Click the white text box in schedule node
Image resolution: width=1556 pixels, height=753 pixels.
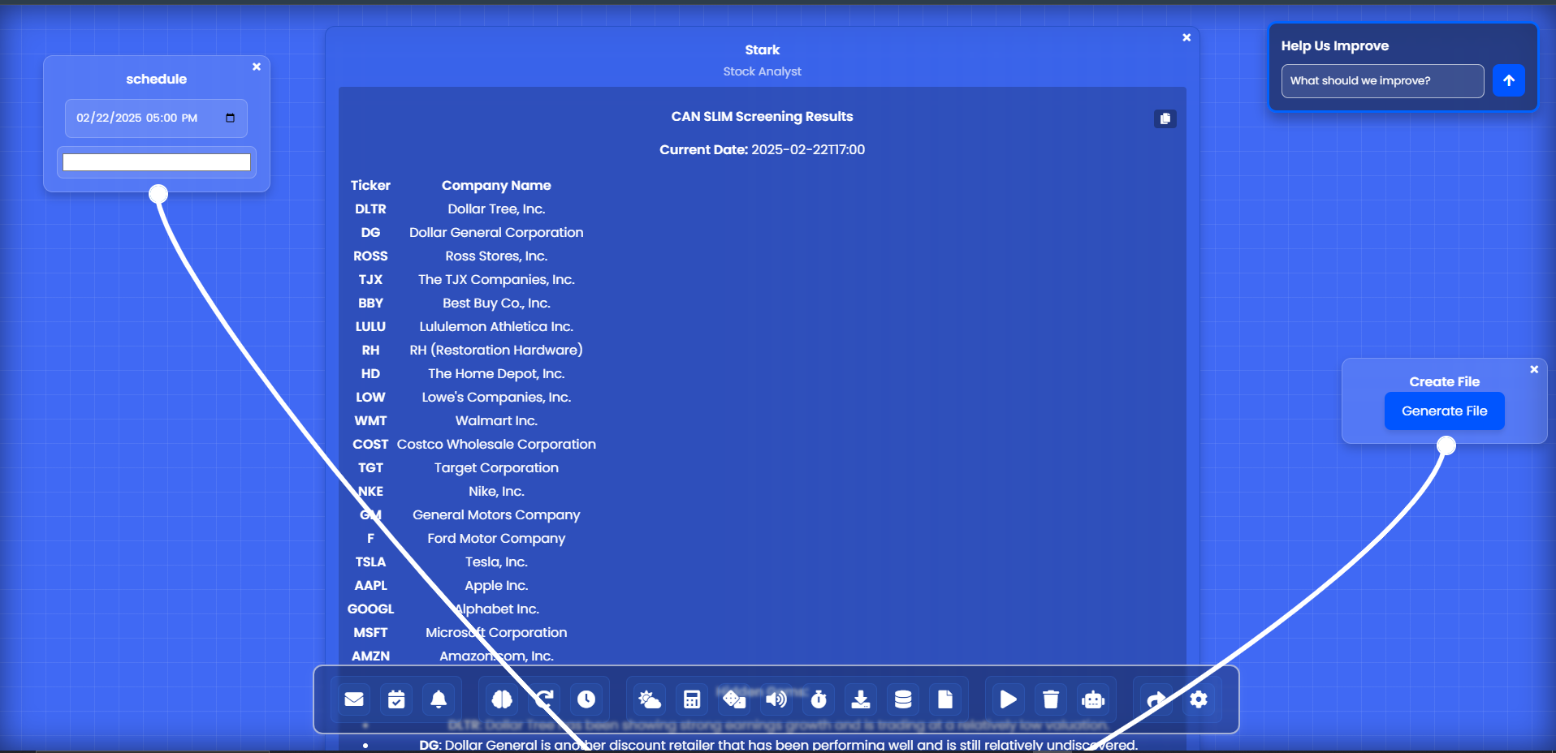(x=157, y=162)
